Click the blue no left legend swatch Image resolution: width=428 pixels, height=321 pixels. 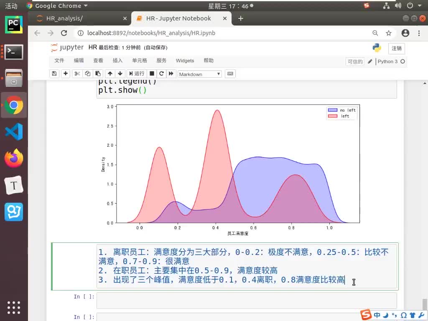[332, 110]
